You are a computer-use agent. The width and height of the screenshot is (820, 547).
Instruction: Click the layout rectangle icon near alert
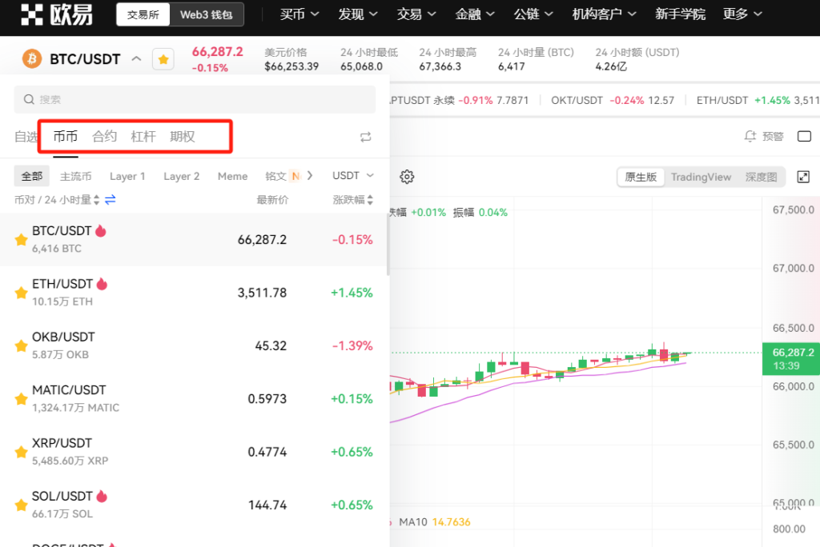coord(804,137)
